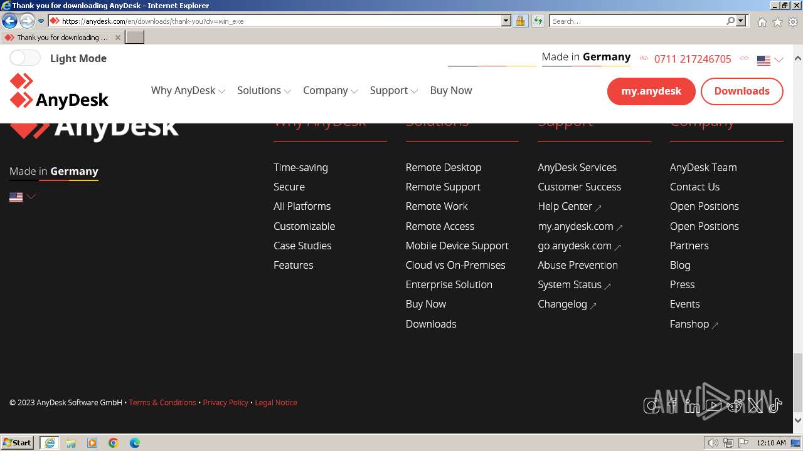
Task: Toggle the Light Mode switch
Action: [x=25, y=58]
